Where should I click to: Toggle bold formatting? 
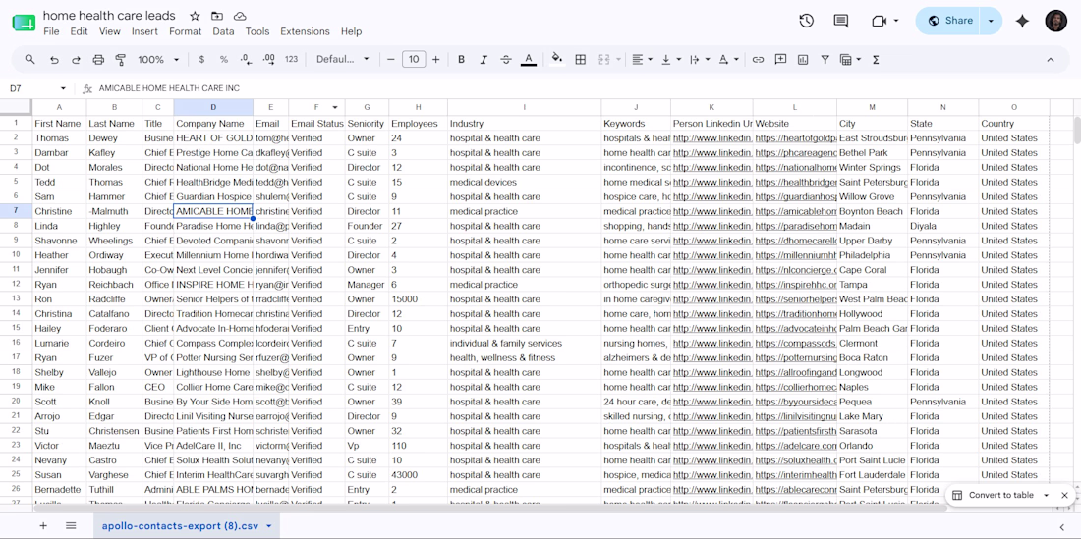click(461, 60)
